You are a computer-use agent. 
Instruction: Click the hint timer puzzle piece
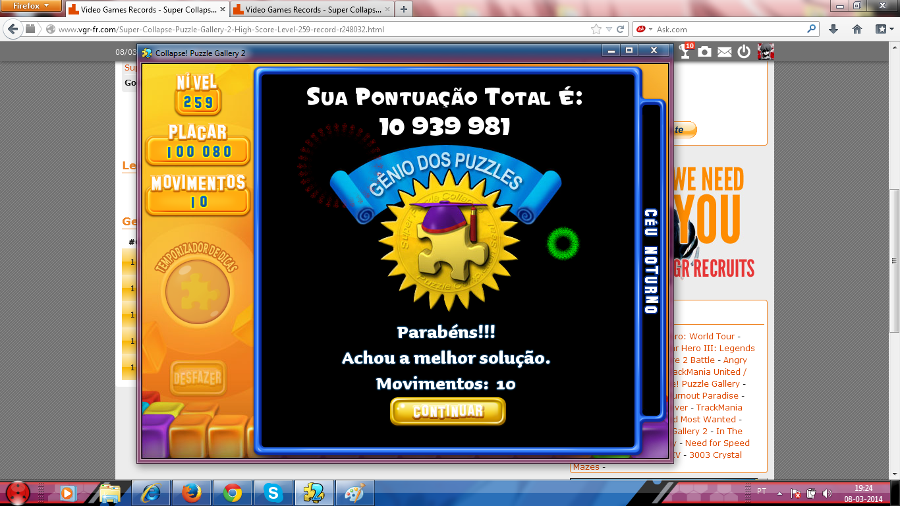(197, 290)
